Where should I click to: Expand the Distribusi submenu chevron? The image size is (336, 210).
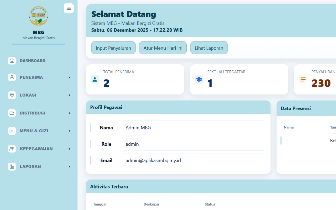(69, 113)
